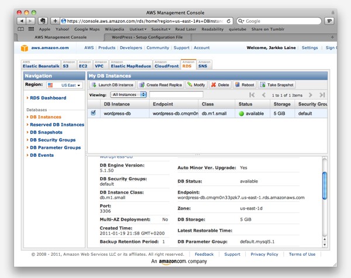Open Evernote clipper toolbar icon
Screen dimensions: 351x278
[43, 21]
